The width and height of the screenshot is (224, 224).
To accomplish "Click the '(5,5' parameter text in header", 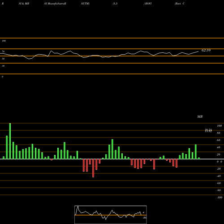I will click(115, 4).
